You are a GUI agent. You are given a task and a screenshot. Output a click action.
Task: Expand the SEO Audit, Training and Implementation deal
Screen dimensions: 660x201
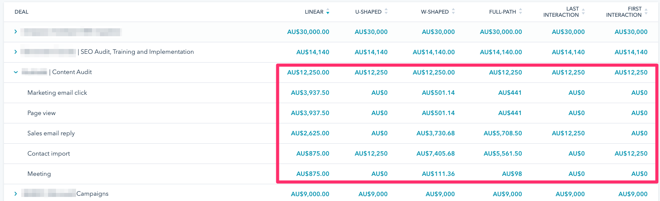(15, 52)
